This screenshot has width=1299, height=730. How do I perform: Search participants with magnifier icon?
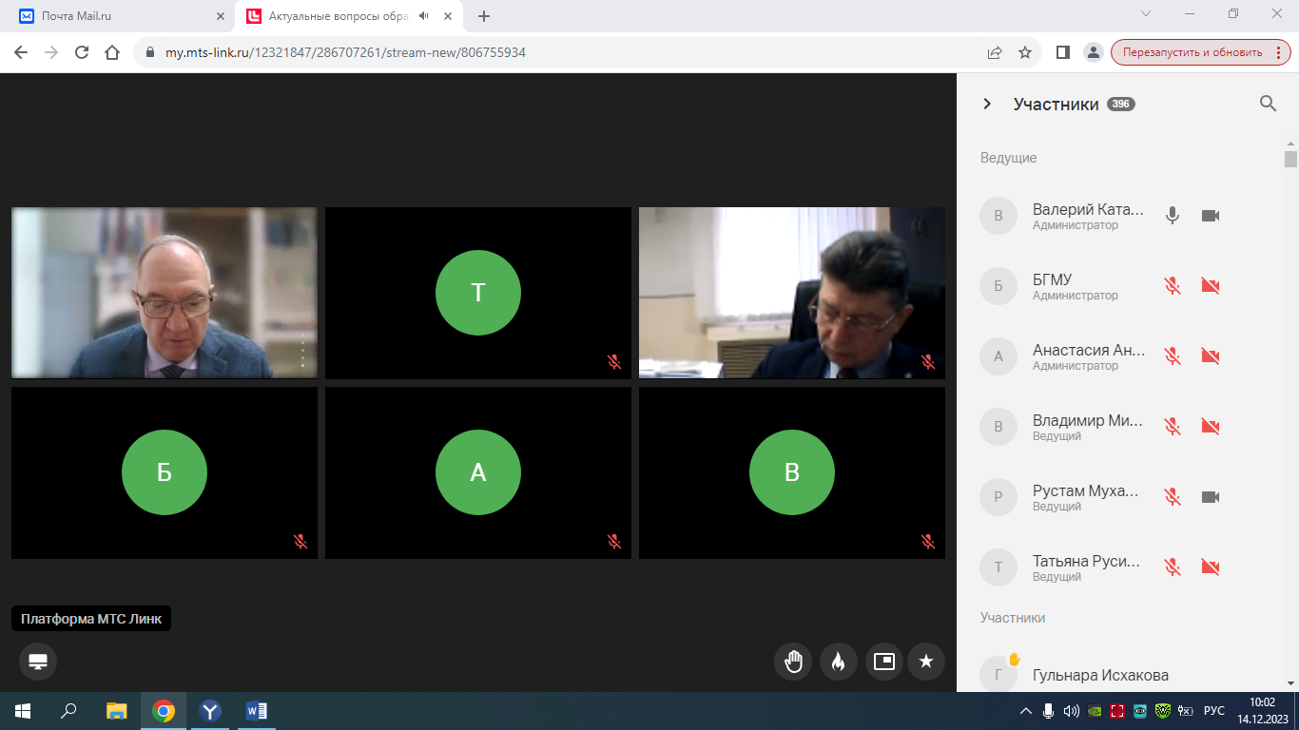1268,104
